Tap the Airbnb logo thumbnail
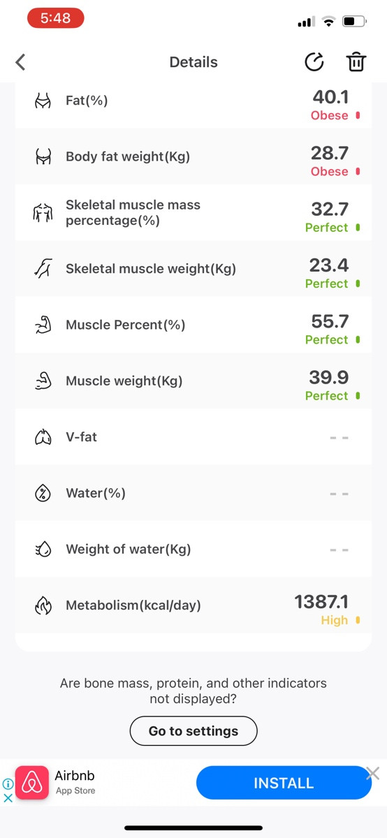This screenshot has height=838, width=387. tap(32, 783)
